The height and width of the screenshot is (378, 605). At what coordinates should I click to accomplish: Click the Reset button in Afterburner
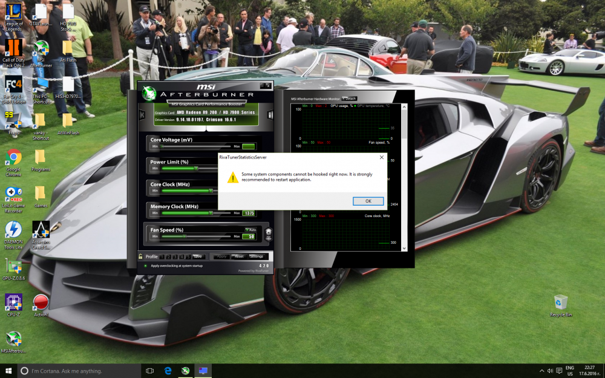click(x=239, y=256)
